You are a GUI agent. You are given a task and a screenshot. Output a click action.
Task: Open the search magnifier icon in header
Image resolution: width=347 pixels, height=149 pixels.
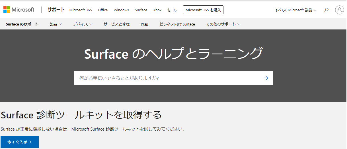point(326,10)
